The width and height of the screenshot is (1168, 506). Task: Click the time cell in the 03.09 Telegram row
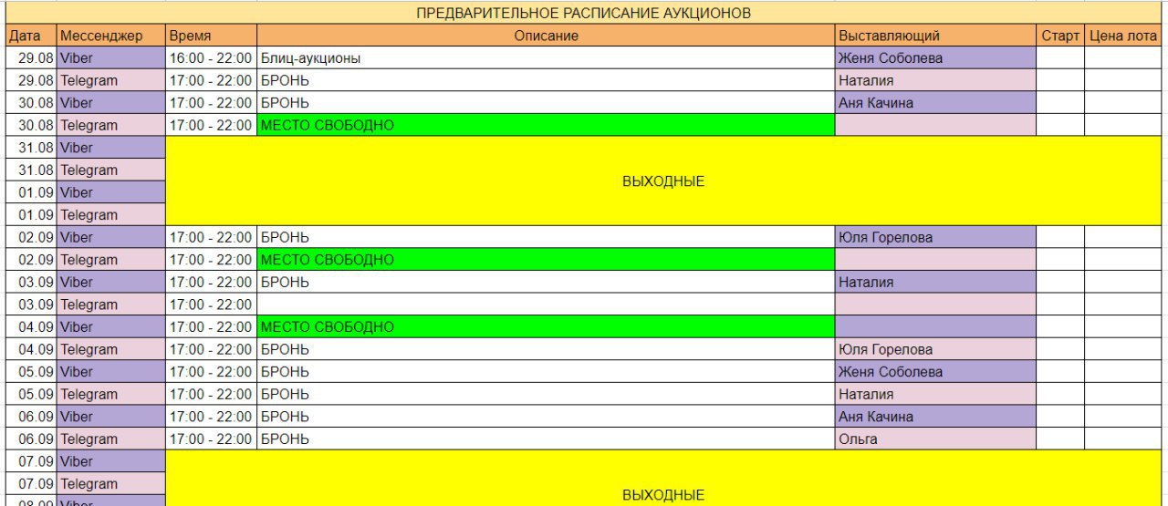pyautogui.click(x=211, y=305)
